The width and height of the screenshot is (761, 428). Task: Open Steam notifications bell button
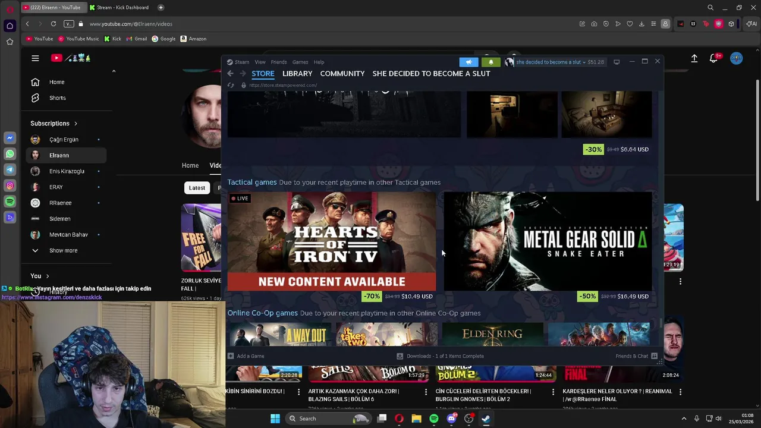(x=490, y=62)
